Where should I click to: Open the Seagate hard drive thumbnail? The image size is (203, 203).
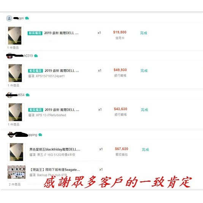(x=16, y=172)
